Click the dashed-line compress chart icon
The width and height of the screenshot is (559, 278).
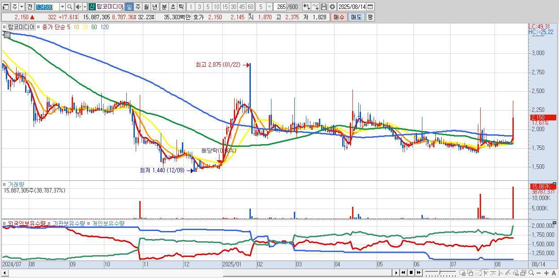click(x=477, y=273)
